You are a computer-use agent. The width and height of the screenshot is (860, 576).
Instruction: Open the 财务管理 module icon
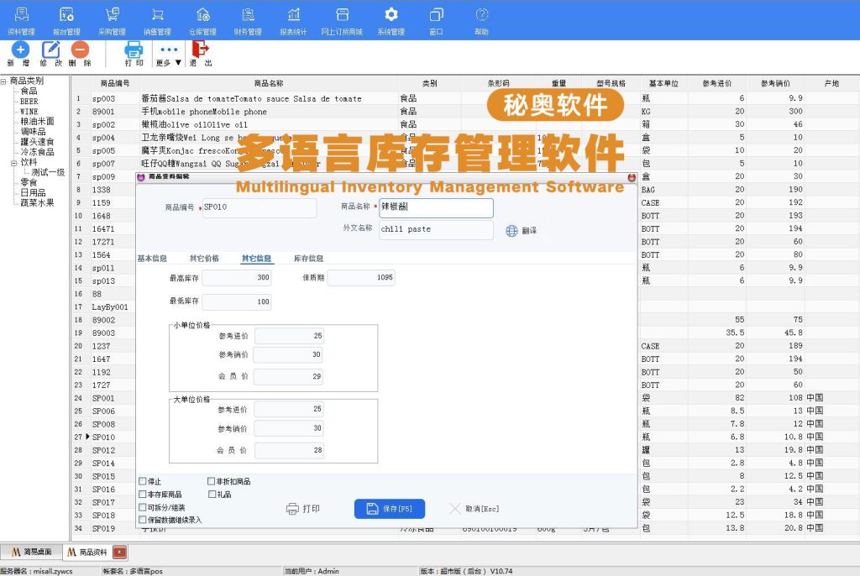click(x=248, y=18)
